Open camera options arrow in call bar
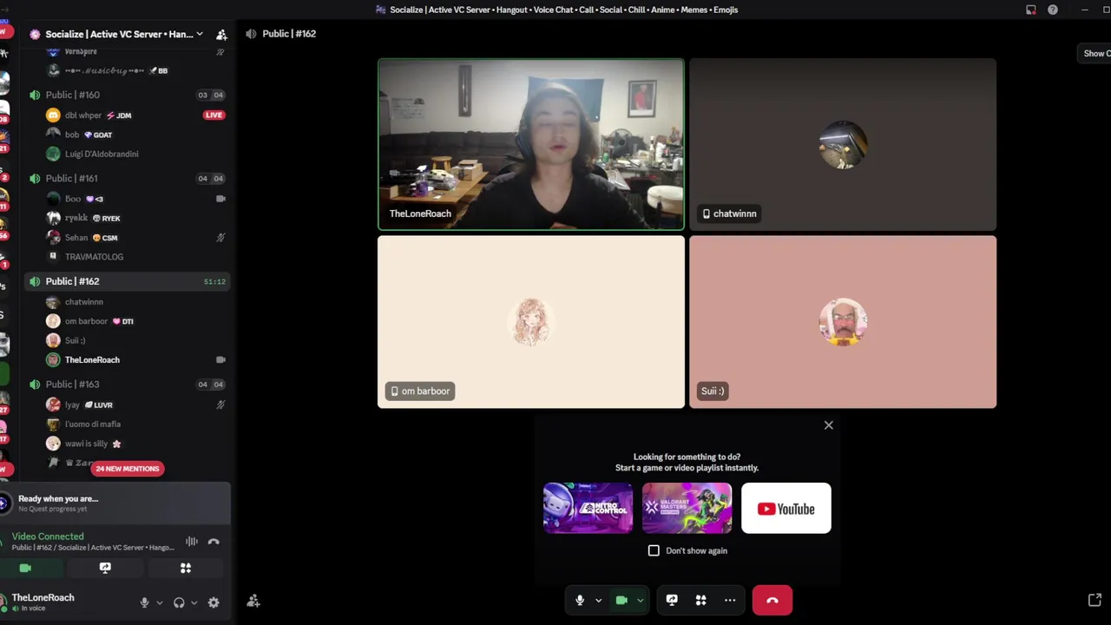The height and width of the screenshot is (625, 1111). pos(640,601)
